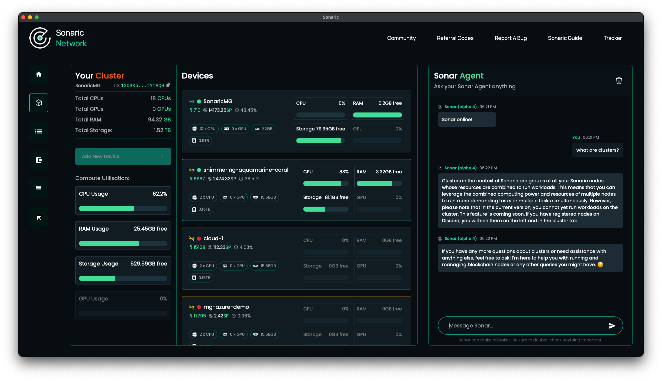Click the 'Compute Utilisation:' heading
Image resolution: width=662 pixels, height=381 pixels.
tap(102, 178)
